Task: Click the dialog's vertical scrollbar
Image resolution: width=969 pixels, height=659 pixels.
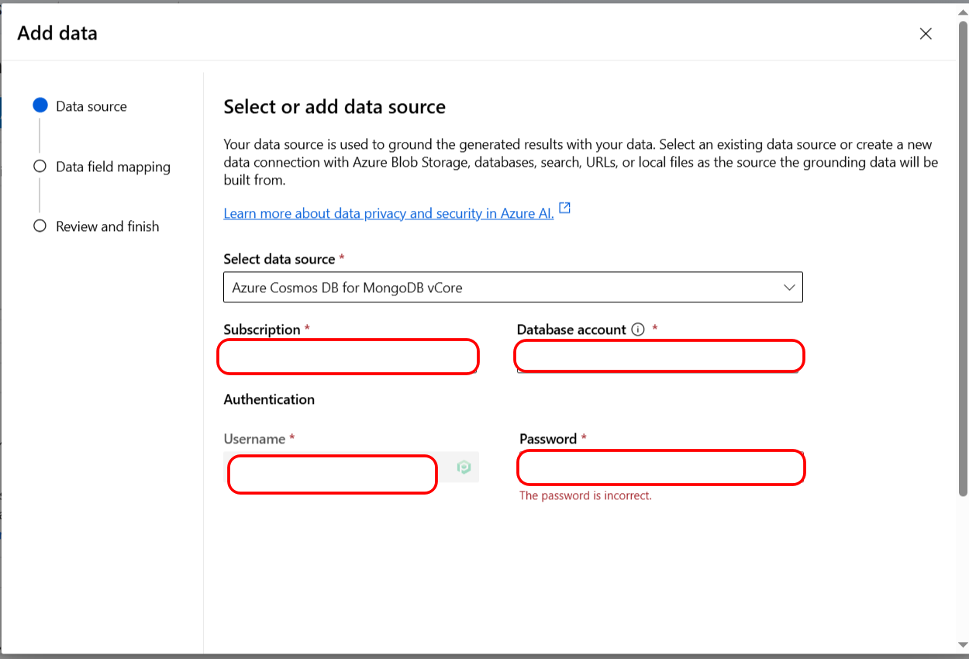Action: coord(963,260)
